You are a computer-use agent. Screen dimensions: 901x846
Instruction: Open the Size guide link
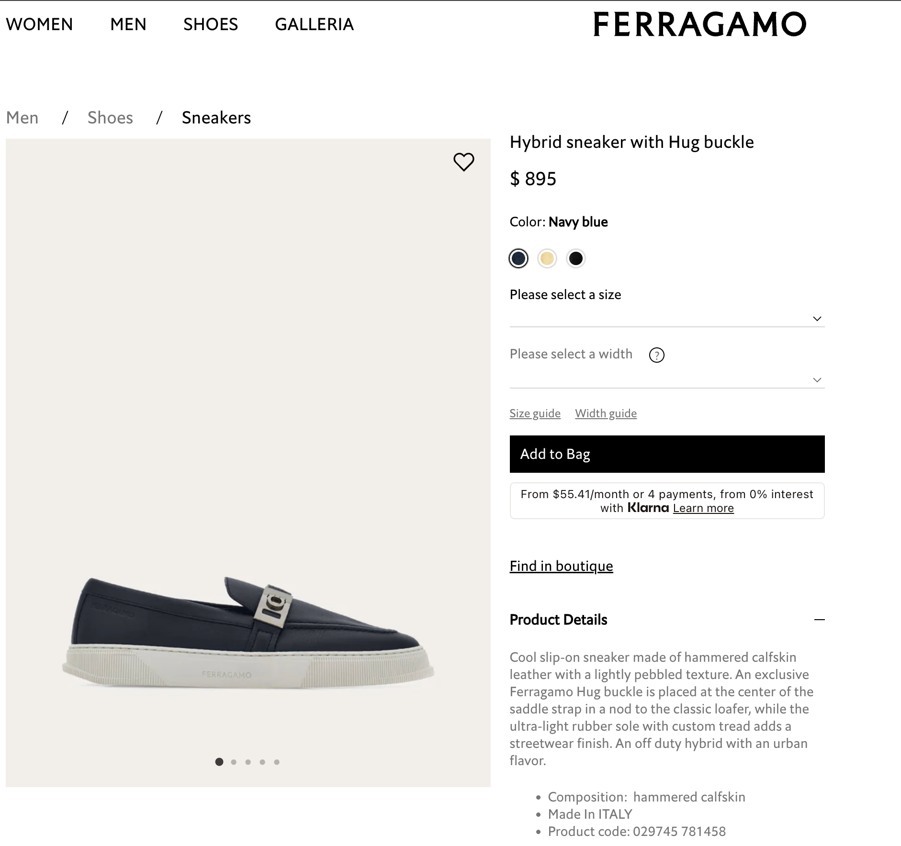535,413
